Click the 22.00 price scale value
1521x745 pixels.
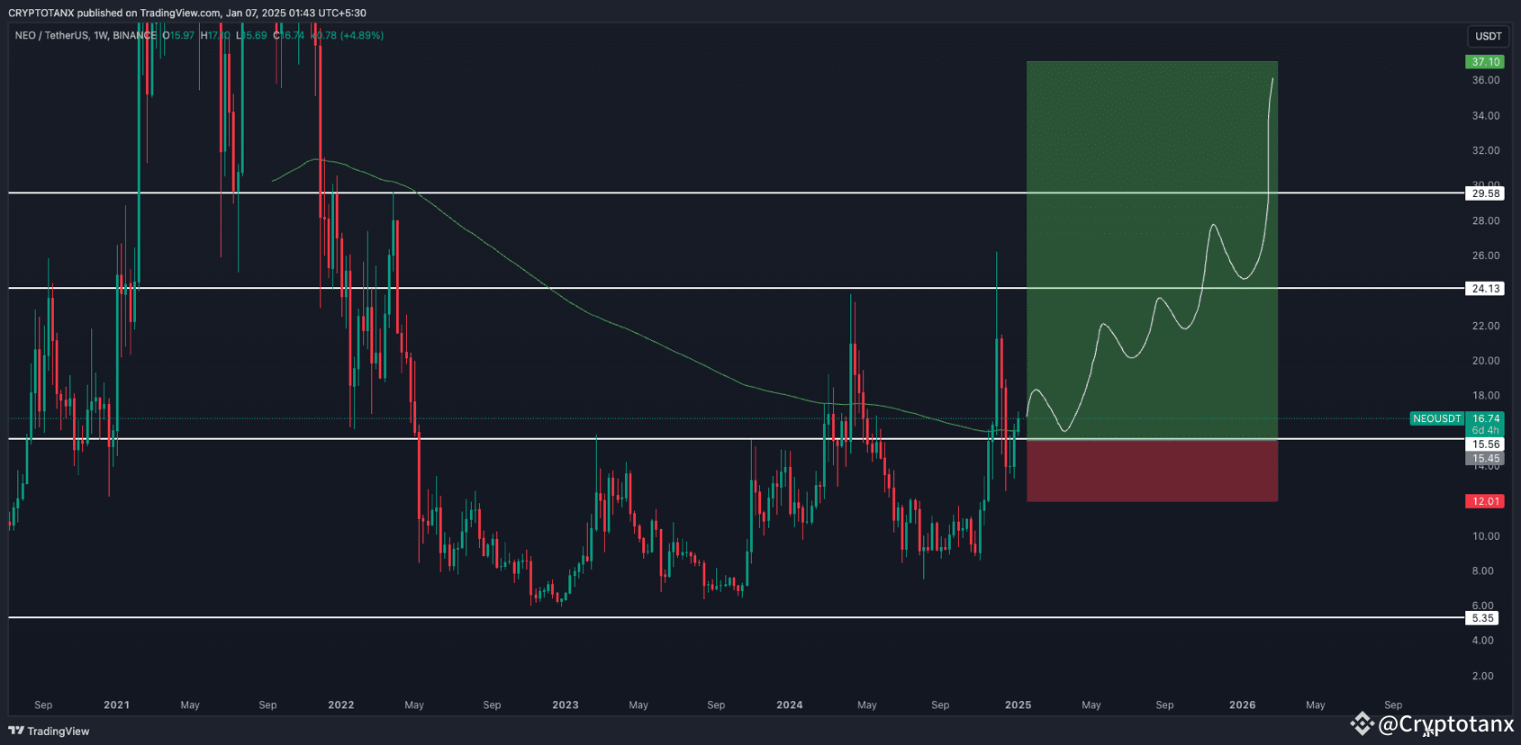point(1485,326)
